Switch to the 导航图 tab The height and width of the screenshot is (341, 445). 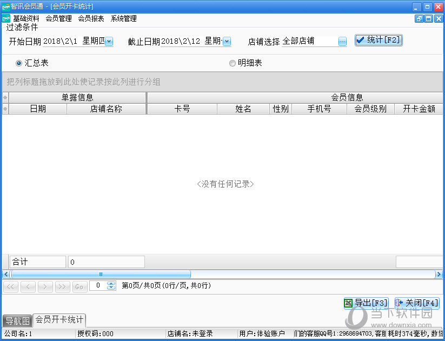pos(17,320)
